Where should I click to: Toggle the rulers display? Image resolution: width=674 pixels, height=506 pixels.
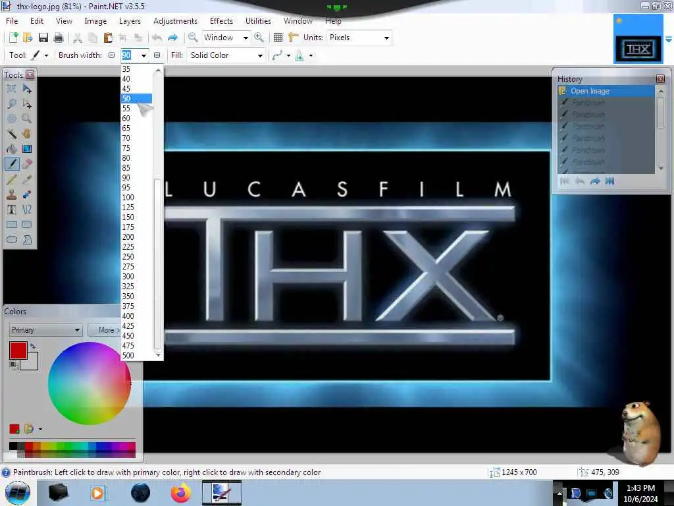pyautogui.click(x=294, y=38)
